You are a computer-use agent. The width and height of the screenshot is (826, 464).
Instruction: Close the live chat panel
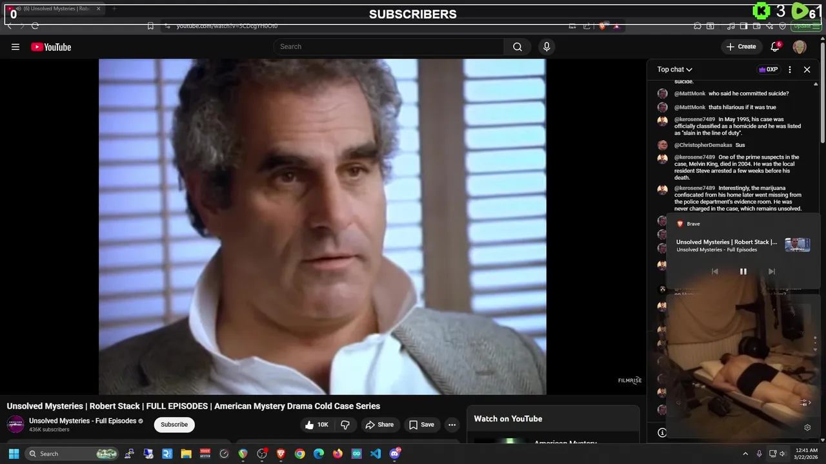tap(807, 70)
